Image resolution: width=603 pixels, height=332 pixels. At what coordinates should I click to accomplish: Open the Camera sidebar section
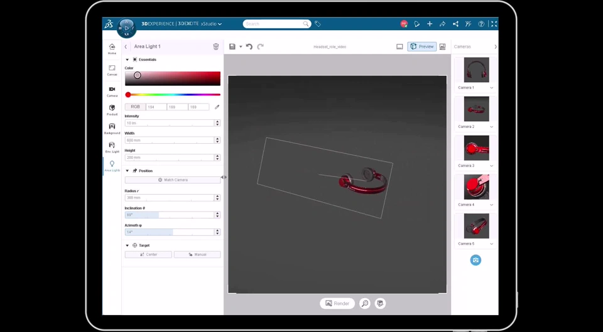tap(112, 92)
